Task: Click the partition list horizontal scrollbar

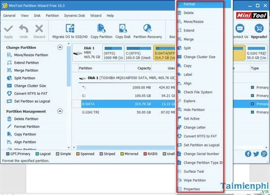Action: (126, 147)
